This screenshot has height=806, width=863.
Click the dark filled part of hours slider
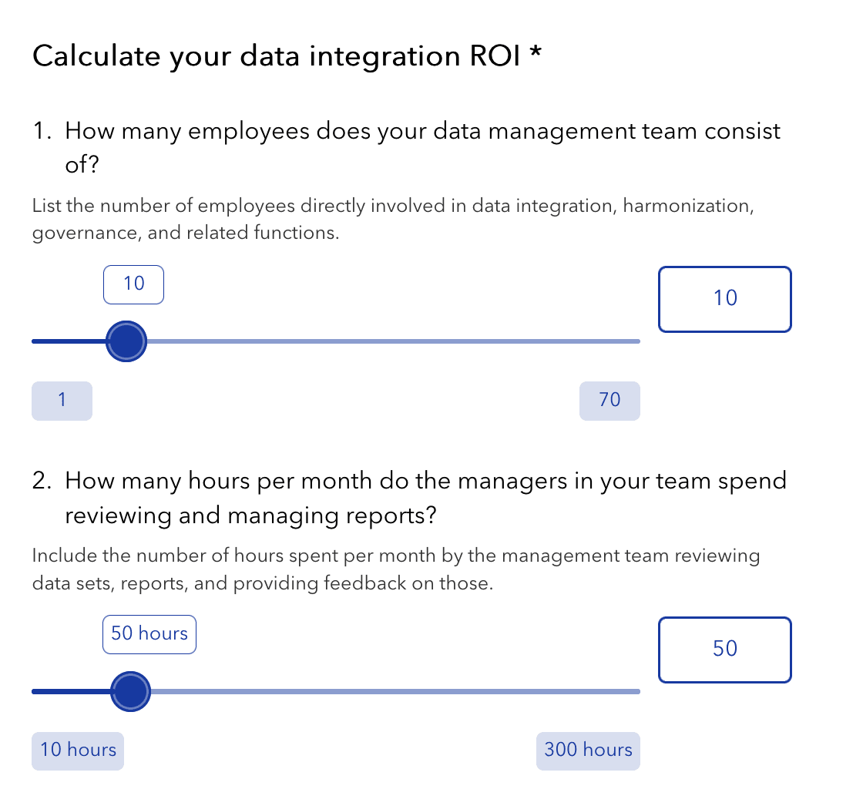tap(71, 691)
